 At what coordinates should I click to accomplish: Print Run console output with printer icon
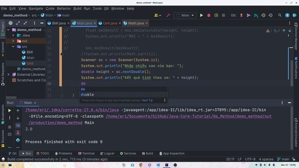(18, 140)
